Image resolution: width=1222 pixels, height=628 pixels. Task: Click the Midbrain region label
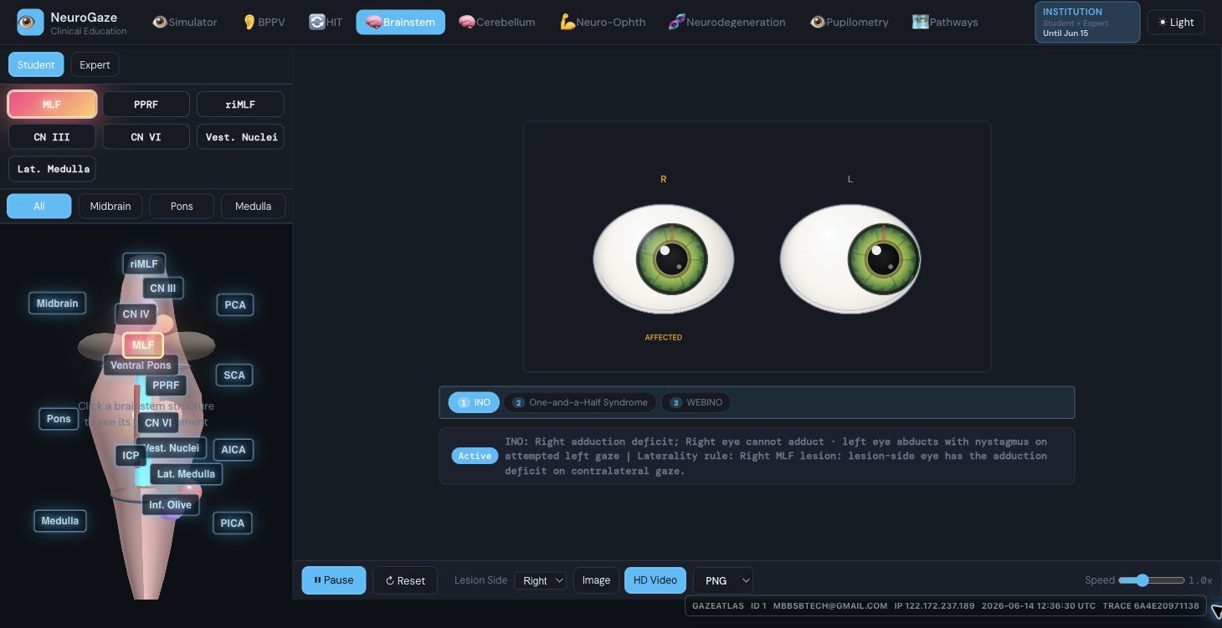[57, 304]
